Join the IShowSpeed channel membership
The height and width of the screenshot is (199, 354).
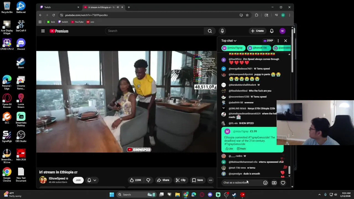[78, 180]
